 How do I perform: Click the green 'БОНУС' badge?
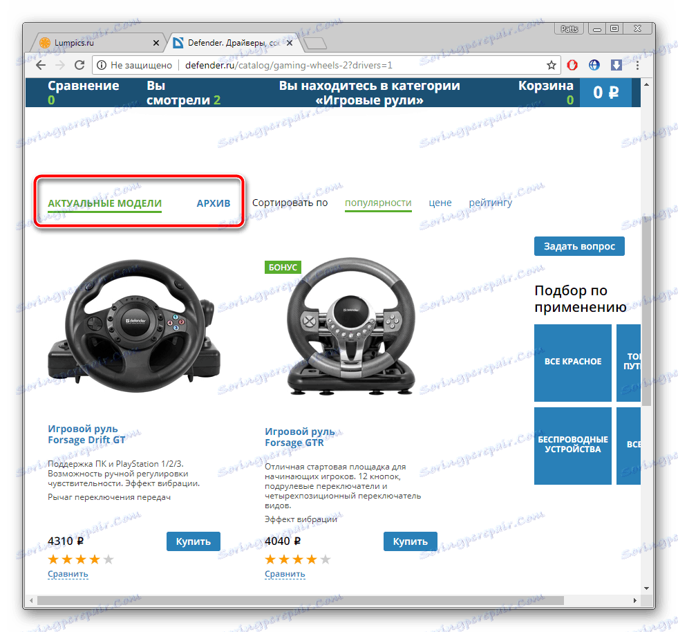tap(283, 268)
